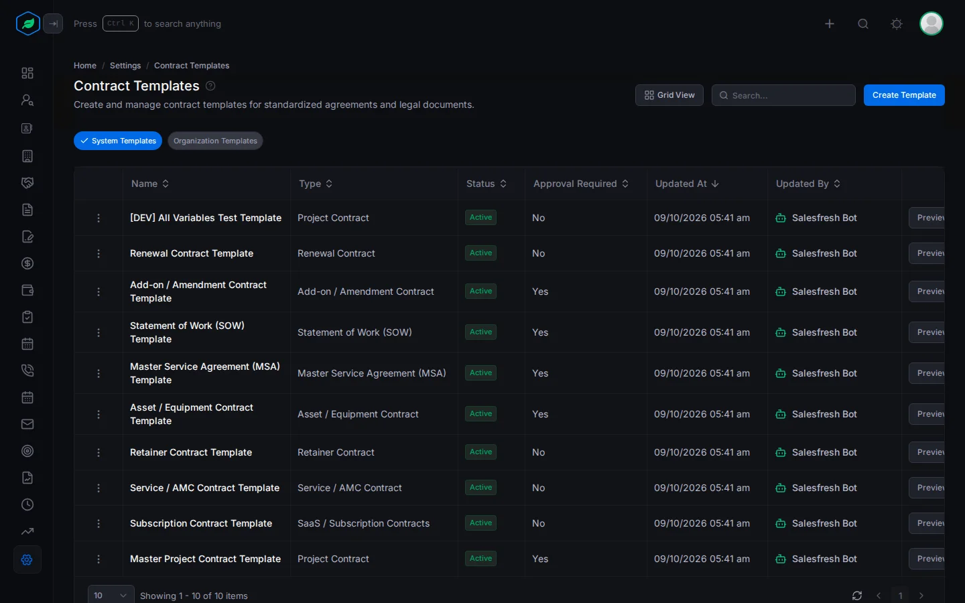Image resolution: width=965 pixels, height=603 pixels.
Task: Open the settings gear in sidebar
Action: 27,559
